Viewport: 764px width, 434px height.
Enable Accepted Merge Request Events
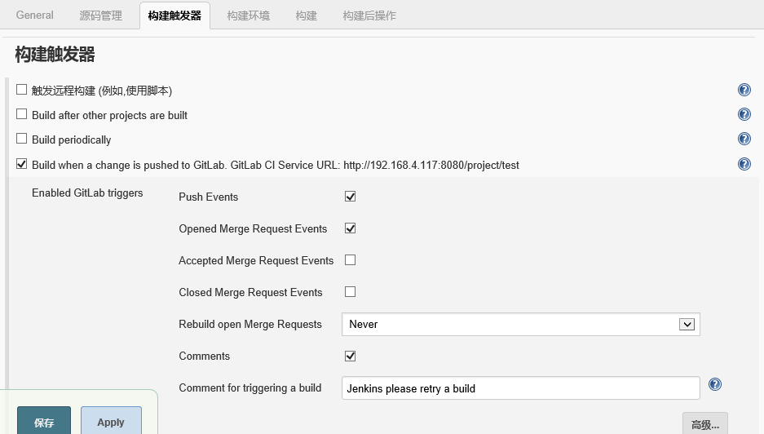[x=351, y=260]
